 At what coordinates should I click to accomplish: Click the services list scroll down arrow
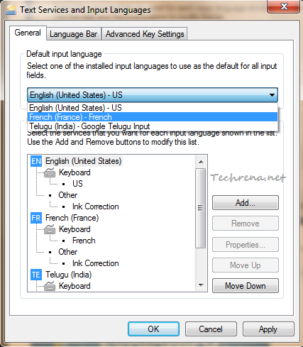[x=201, y=285]
